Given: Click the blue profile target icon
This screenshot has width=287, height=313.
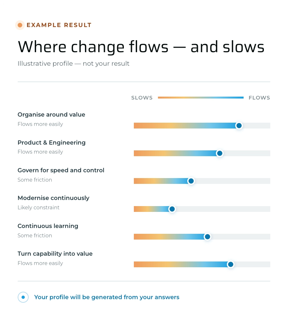Looking at the screenshot, I should click(23, 297).
